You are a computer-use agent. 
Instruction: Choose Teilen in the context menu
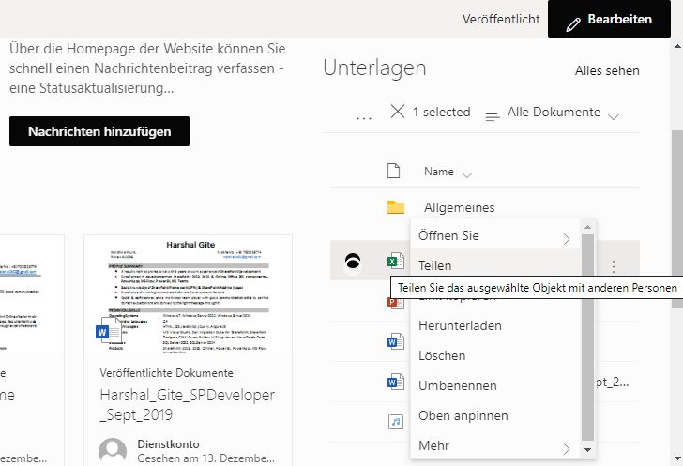494,265
